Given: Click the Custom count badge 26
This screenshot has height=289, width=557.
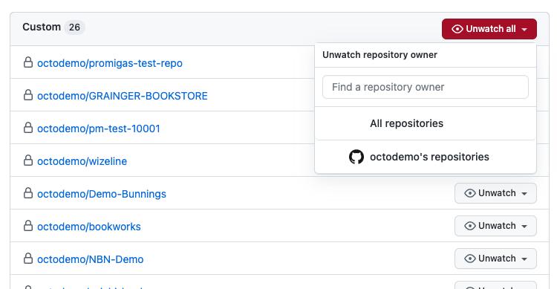Looking at the screenshot, I should click(x=74, y=27).
